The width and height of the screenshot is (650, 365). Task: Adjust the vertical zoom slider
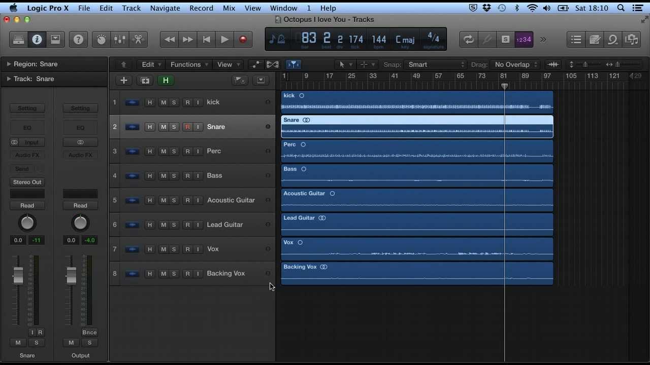tap(584, 64)
